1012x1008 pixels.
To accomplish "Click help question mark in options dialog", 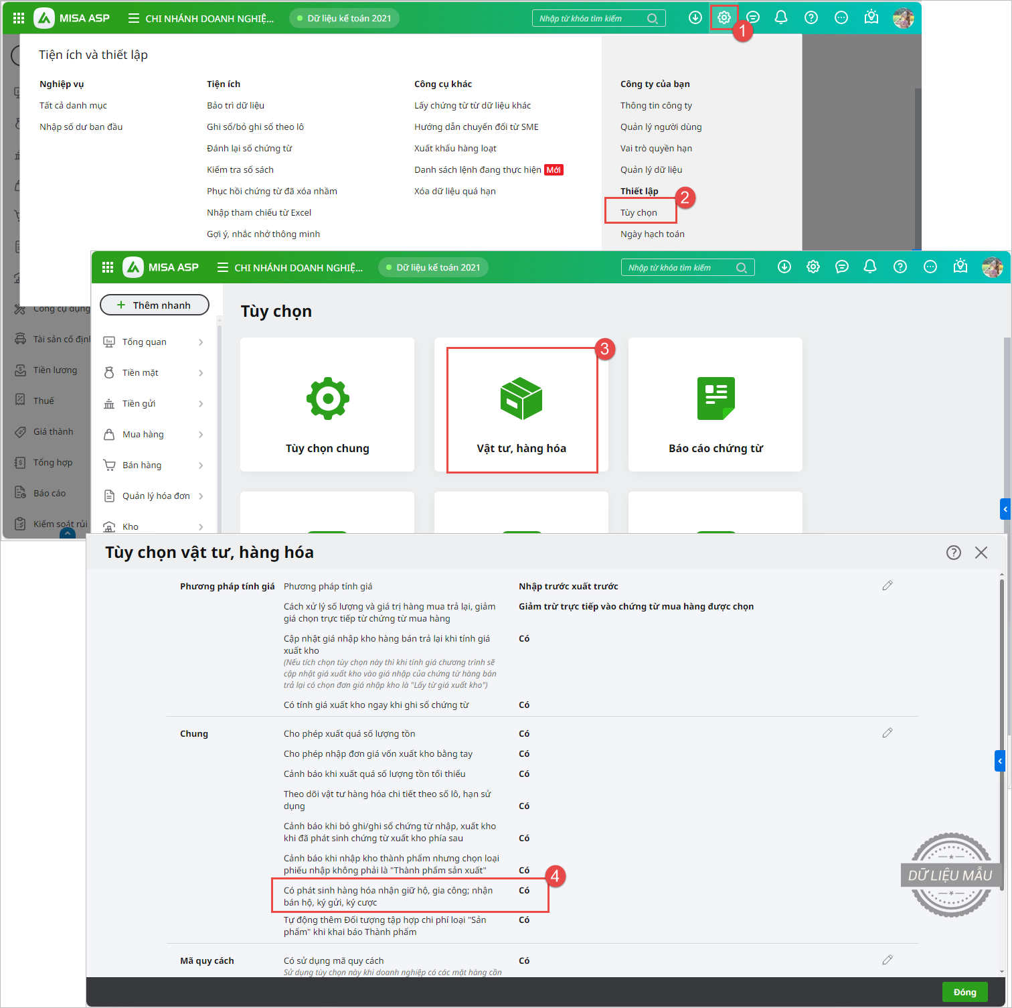I will (953, 553).
